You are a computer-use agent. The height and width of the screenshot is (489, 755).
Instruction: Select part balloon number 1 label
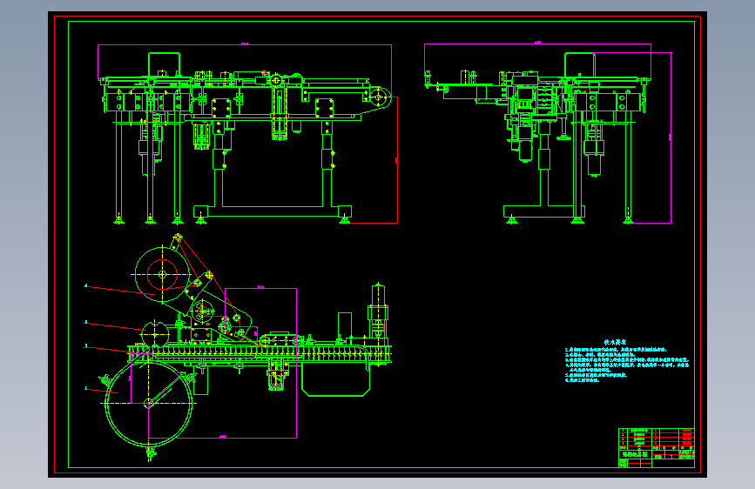coord(86,388)
